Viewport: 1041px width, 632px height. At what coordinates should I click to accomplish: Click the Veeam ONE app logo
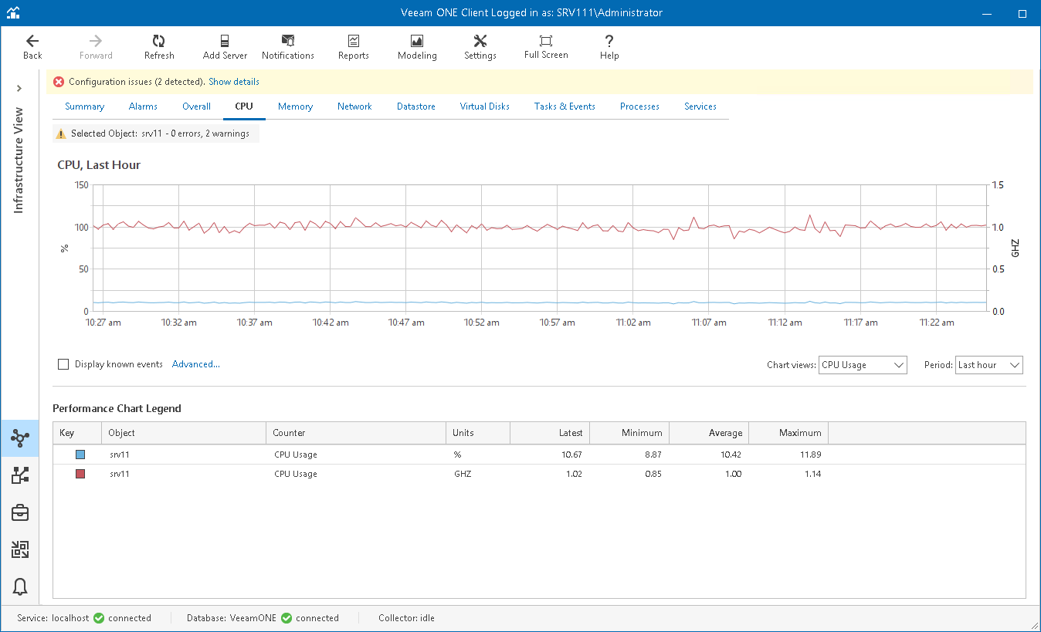[x=13, y=12]
